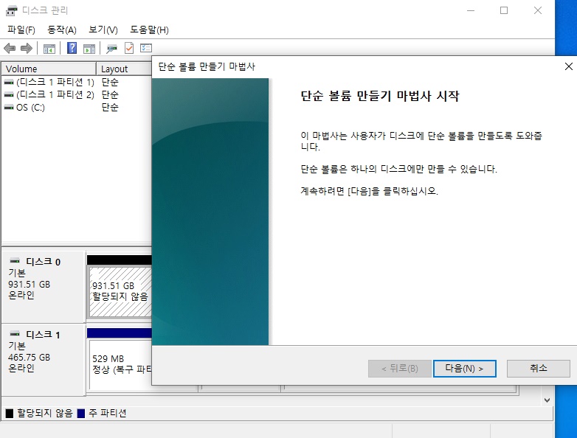Click the Forward arrow in Disk Management toolbar
The width and height of the screenshot is (577, 438).
[x=26, y=48]
